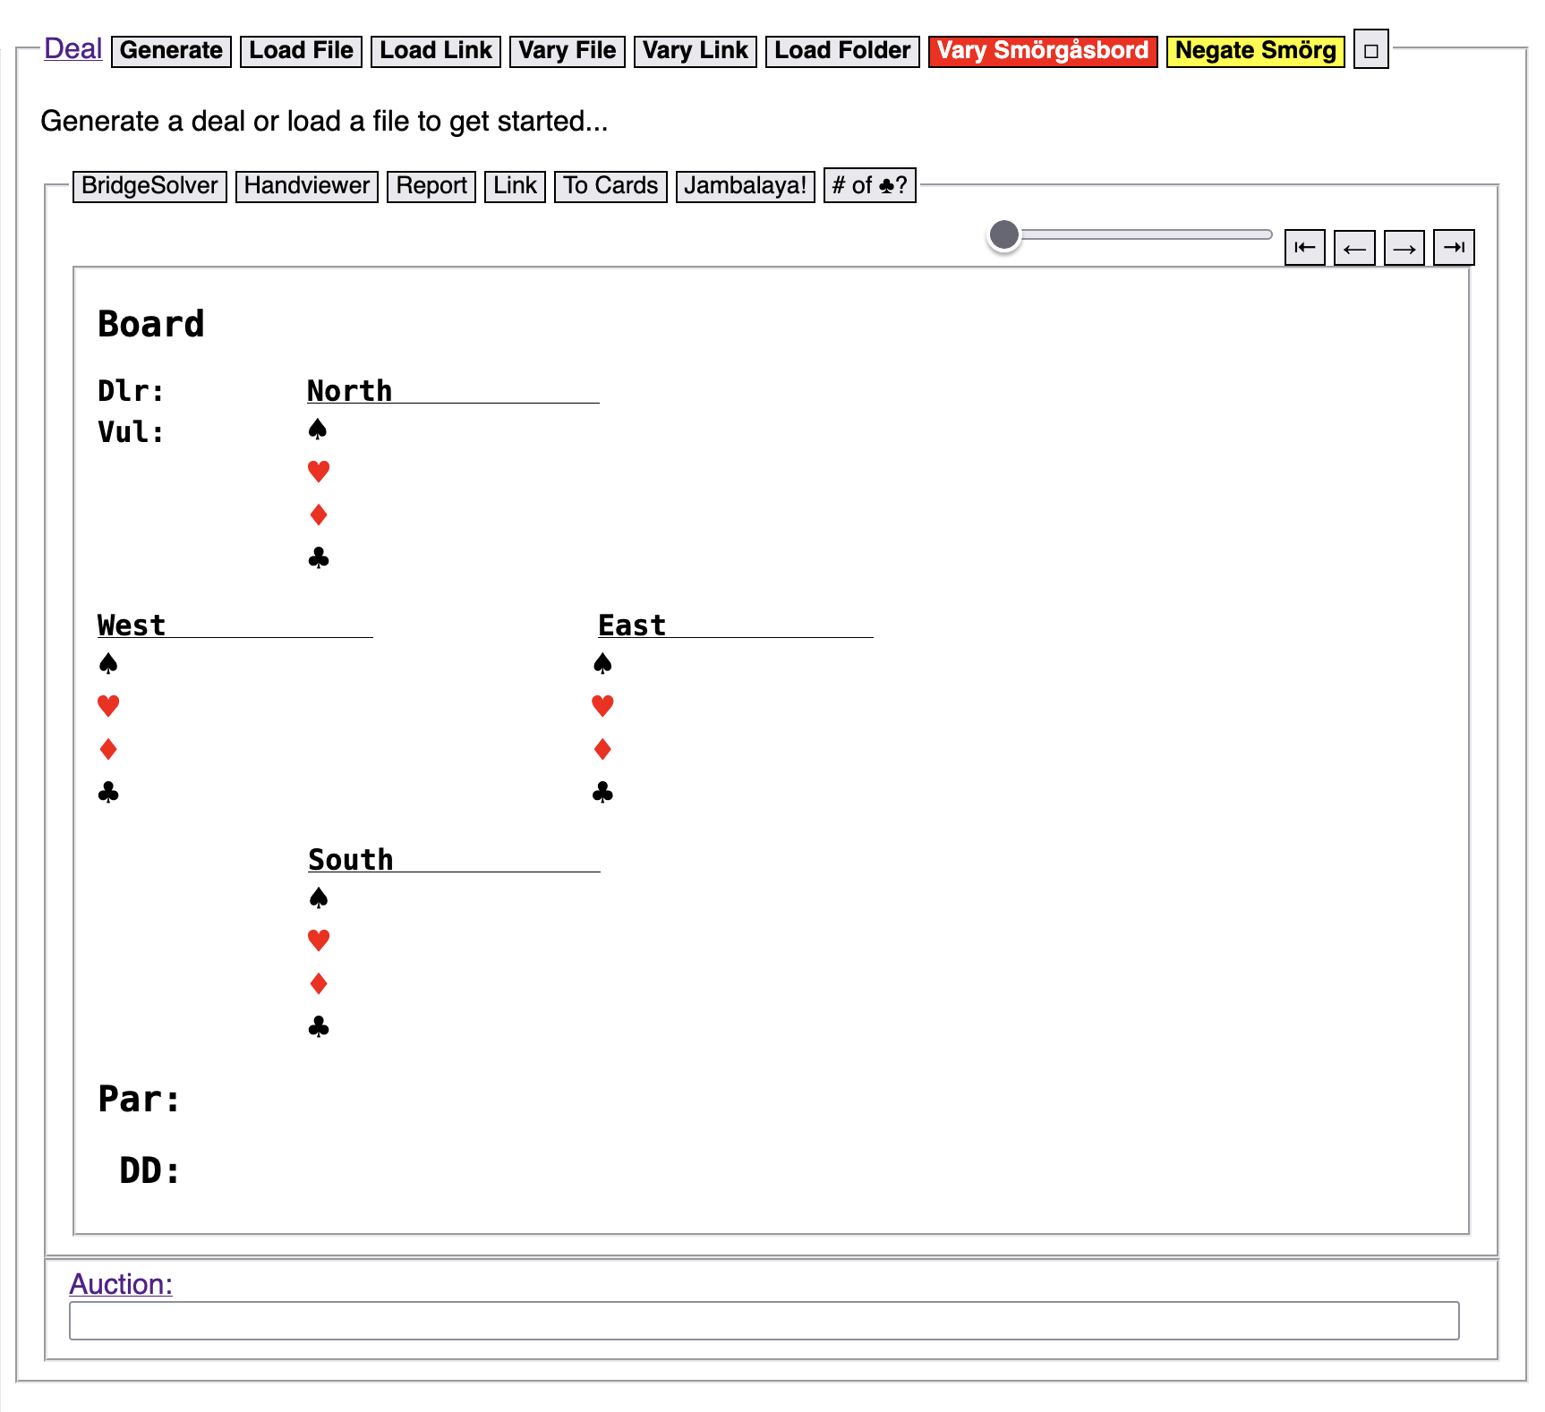Click the DD: label
This screenshot has width=1545, height=1412.
149,1171
